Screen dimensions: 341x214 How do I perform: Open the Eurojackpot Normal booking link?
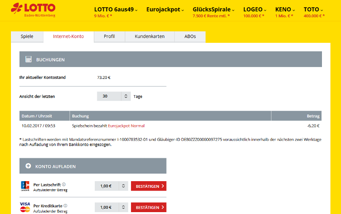click(x=126, y=126)
